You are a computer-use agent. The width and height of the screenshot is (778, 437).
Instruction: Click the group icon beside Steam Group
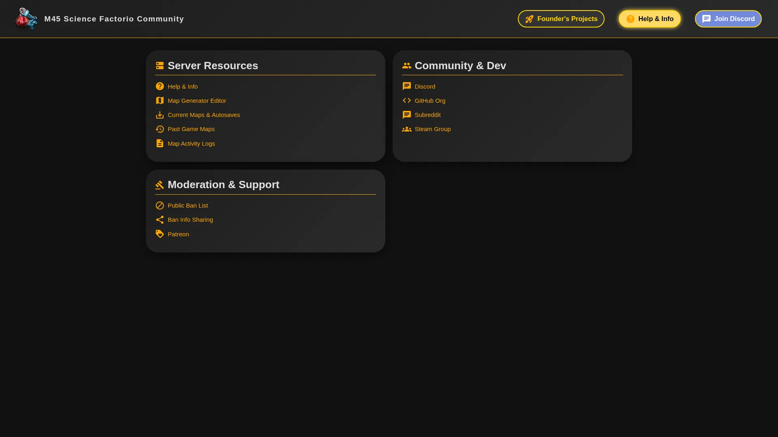click(407, 129)
